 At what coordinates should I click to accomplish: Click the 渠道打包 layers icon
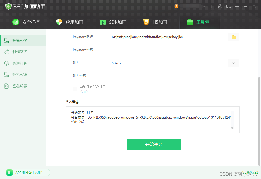(6, 63)
